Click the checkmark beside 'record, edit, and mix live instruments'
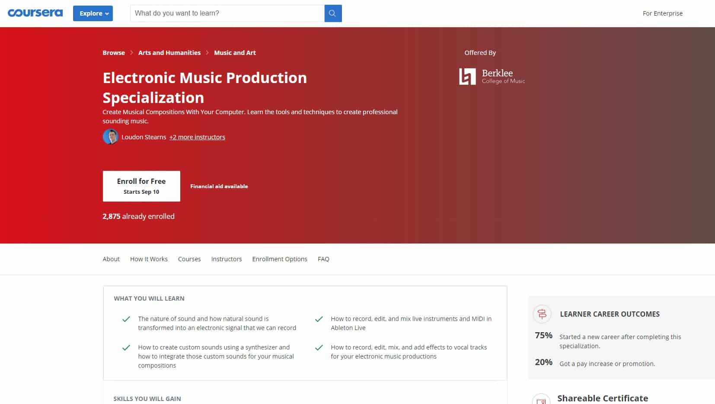The width and height of the screenshot is (715, 404). (319, 319)
